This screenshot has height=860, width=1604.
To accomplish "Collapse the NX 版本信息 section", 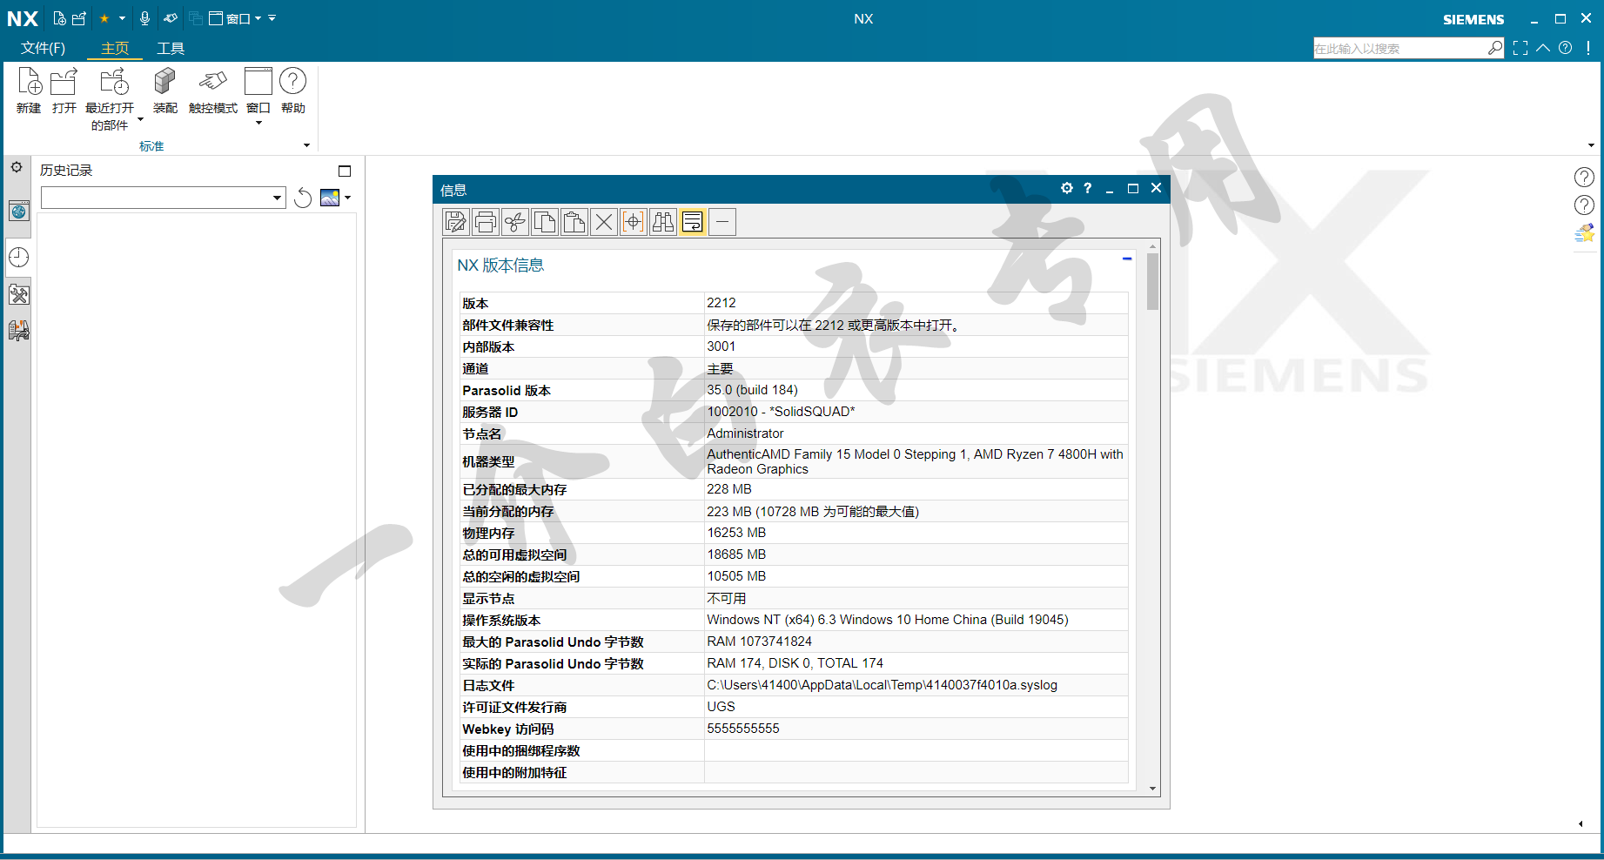I will point(1127,259).
